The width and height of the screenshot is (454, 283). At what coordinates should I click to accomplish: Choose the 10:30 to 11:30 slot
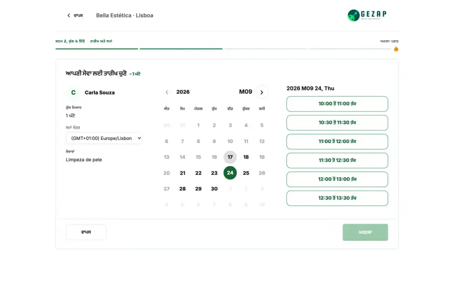(337, 122)
